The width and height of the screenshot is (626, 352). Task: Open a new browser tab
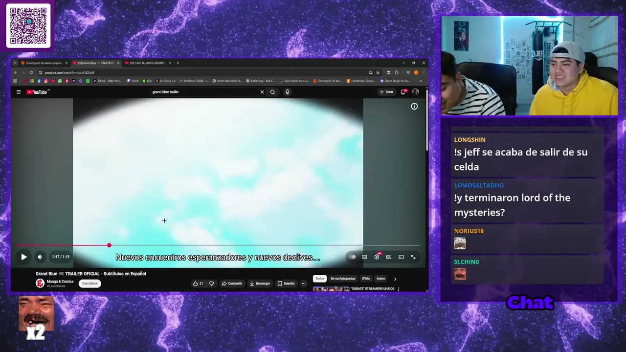coord(178,63)
